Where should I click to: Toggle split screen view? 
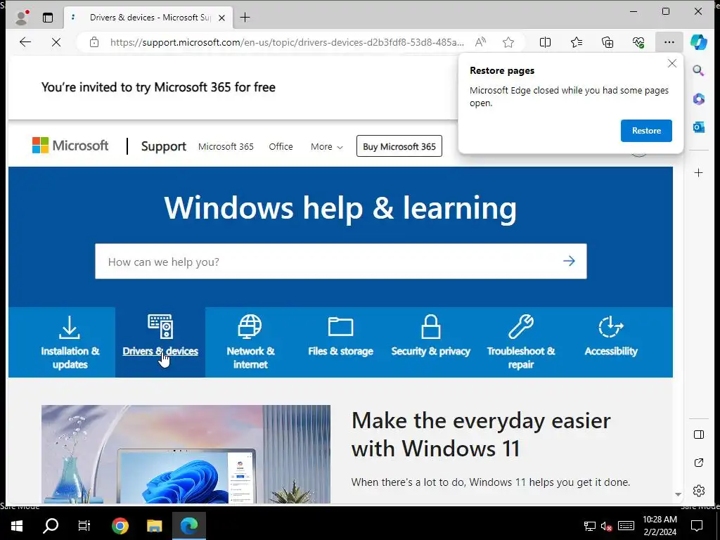pos(545,42)
